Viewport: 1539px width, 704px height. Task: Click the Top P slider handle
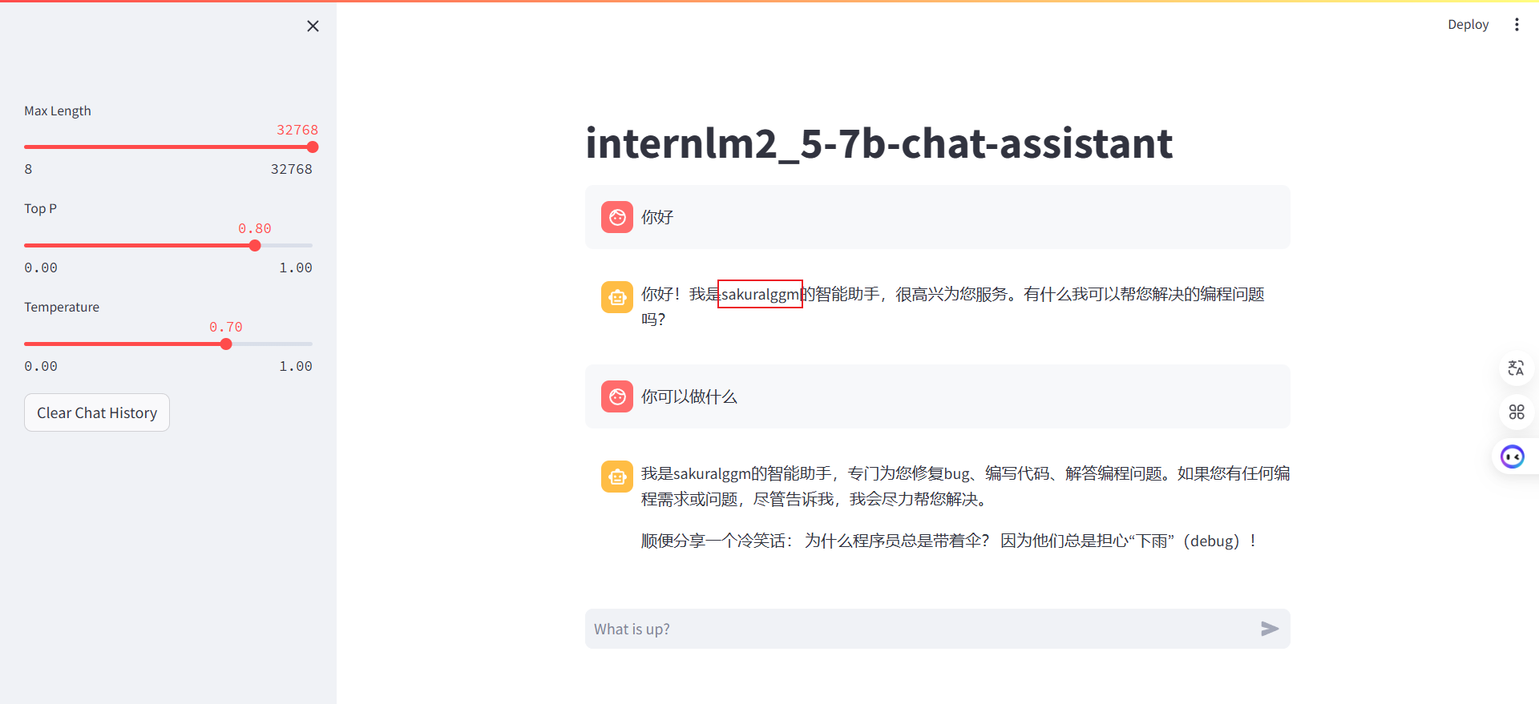click(x=255, y=246)
